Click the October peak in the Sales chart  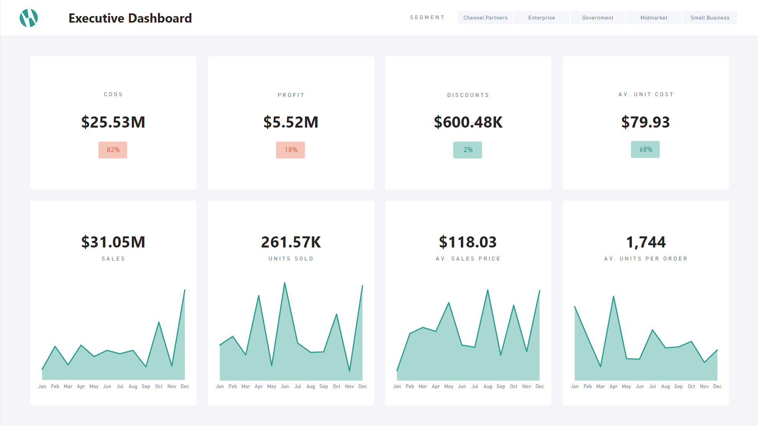coord(159,322)
